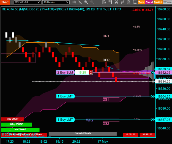Click the 18604.25 price axis marker
Image resolution: width=172 pixels, height=144 pixels.
(x=163, y=96)
